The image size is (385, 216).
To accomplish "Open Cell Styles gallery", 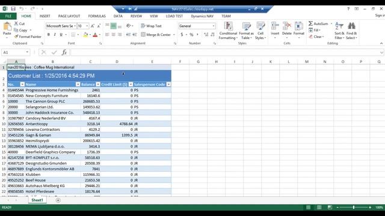I will point(260,31).
